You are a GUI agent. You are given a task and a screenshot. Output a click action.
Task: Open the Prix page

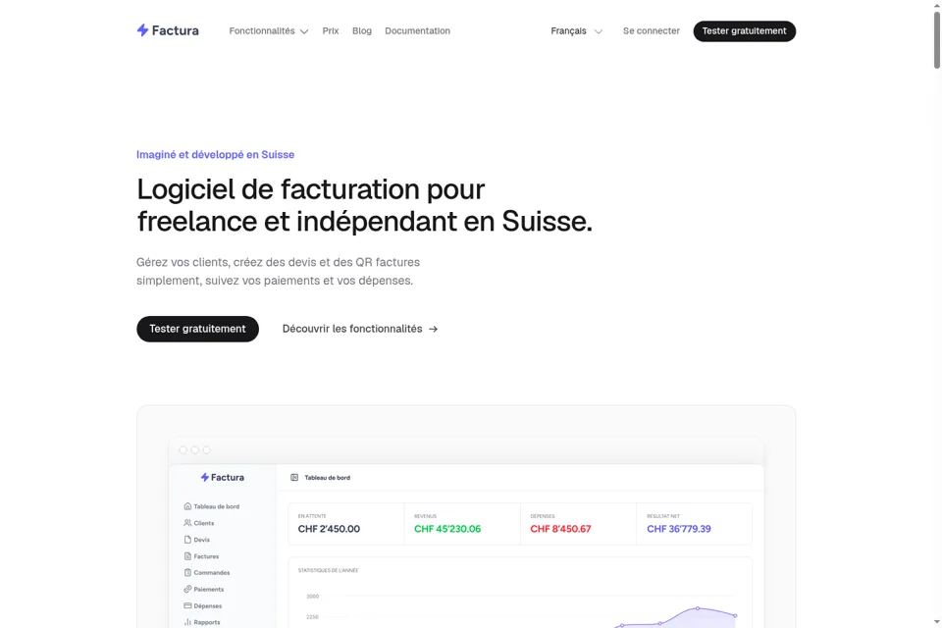point(331,31)
